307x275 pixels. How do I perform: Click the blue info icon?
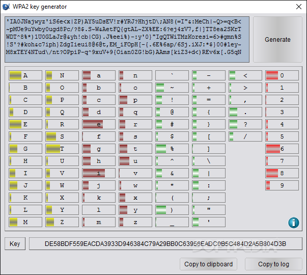tap(293, 223)
